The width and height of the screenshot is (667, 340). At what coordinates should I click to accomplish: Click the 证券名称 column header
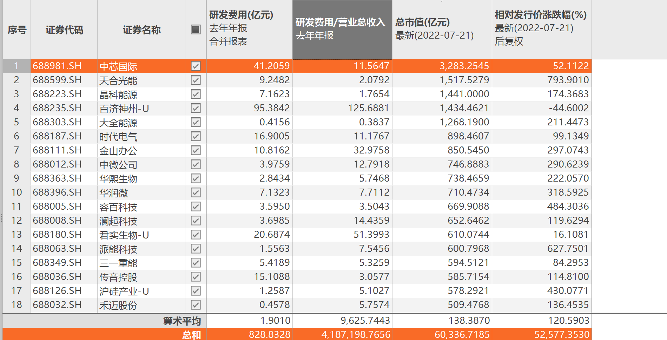(x=141, y=30)
